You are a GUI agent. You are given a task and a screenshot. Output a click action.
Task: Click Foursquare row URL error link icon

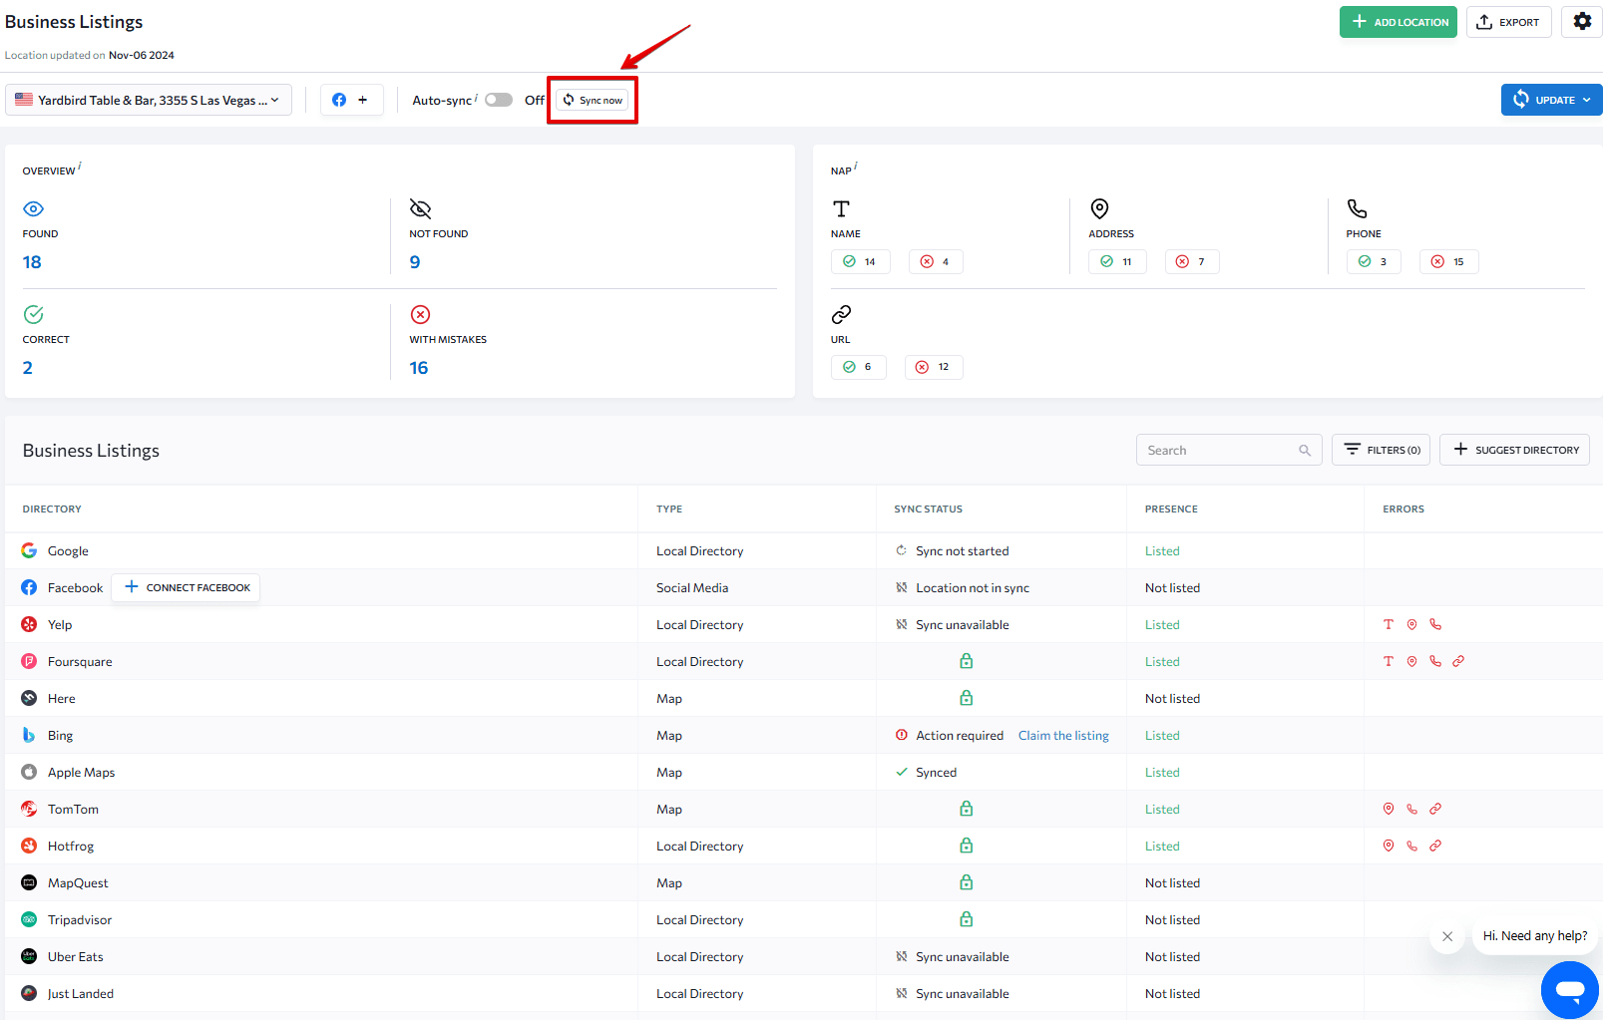coord(1458,661)
